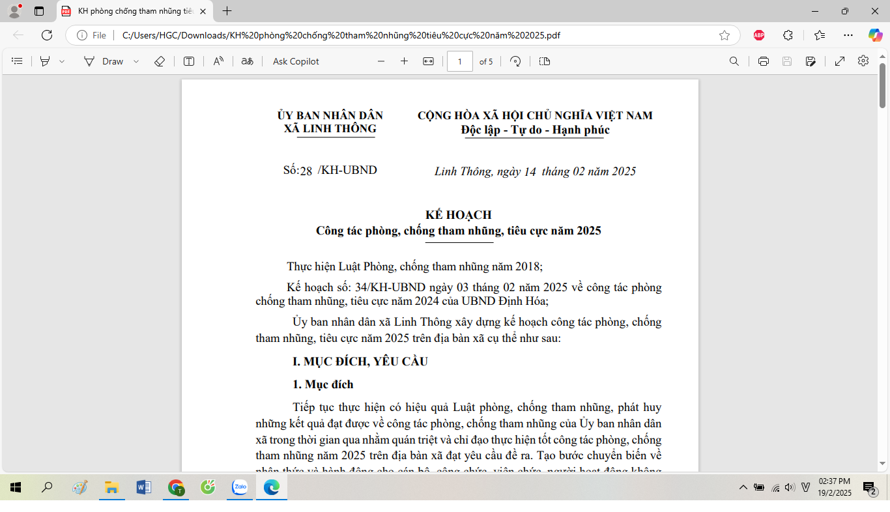Print the PDF document
Screen dimensions: 890x512
(x=764, y=61)
